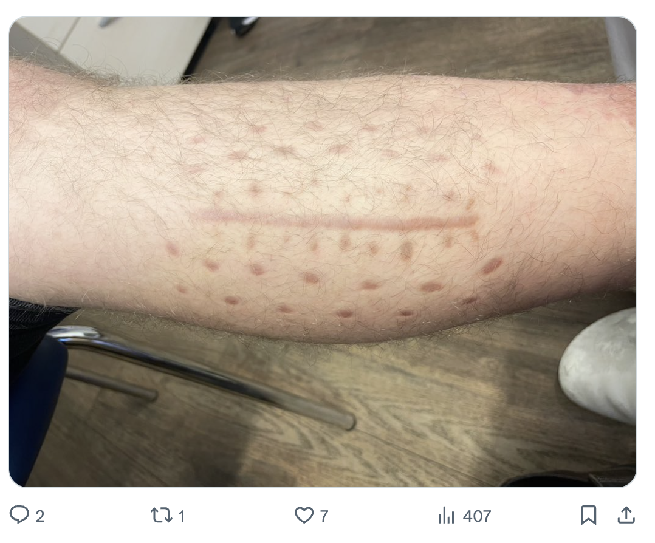
Task: Click the repost count showing 1
Action: [181, 516]
